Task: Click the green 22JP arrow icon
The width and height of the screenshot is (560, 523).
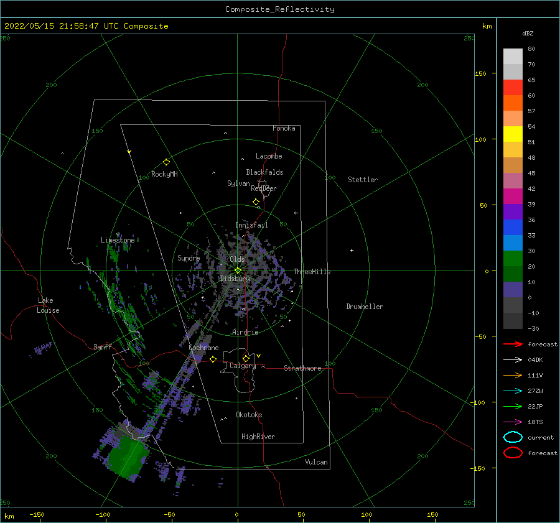Action: (513, 406)
